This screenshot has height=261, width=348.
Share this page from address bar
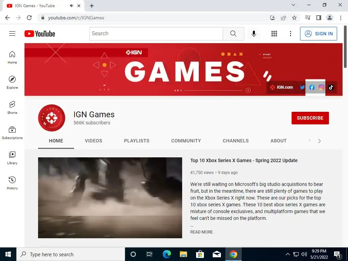(283, 18)
